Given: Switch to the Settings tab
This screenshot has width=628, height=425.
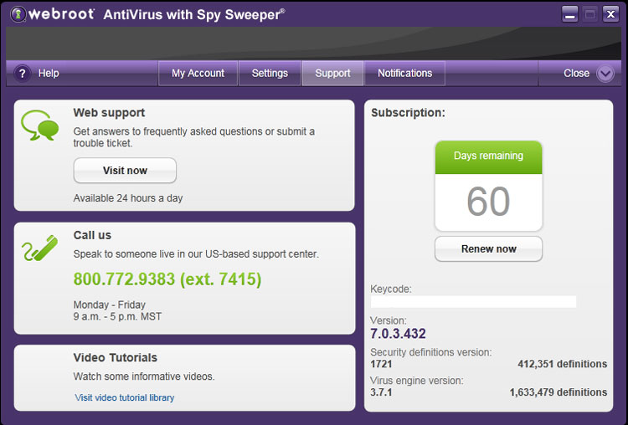Looking at the screenshot, I should pyautogui.click(x=270, y=74).
